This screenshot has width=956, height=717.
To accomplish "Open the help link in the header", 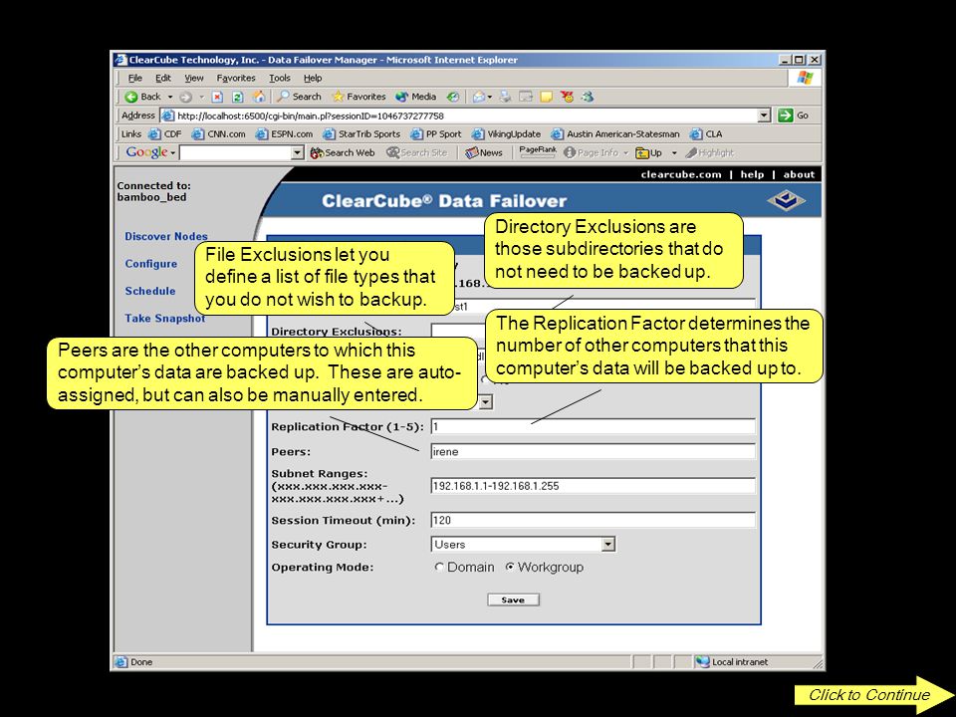I will tap(752, 174).
